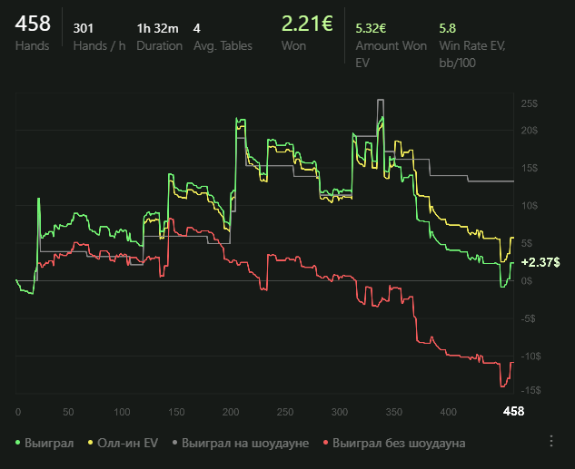Click the -10$ y-axis label
The height and width of the screenshot is (469, 575).
pyautogui.click(x=530, y=357)
